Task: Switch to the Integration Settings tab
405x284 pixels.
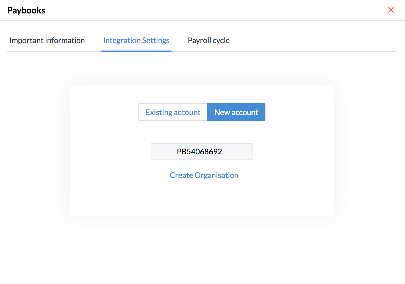Action: [x=136, y=40]
